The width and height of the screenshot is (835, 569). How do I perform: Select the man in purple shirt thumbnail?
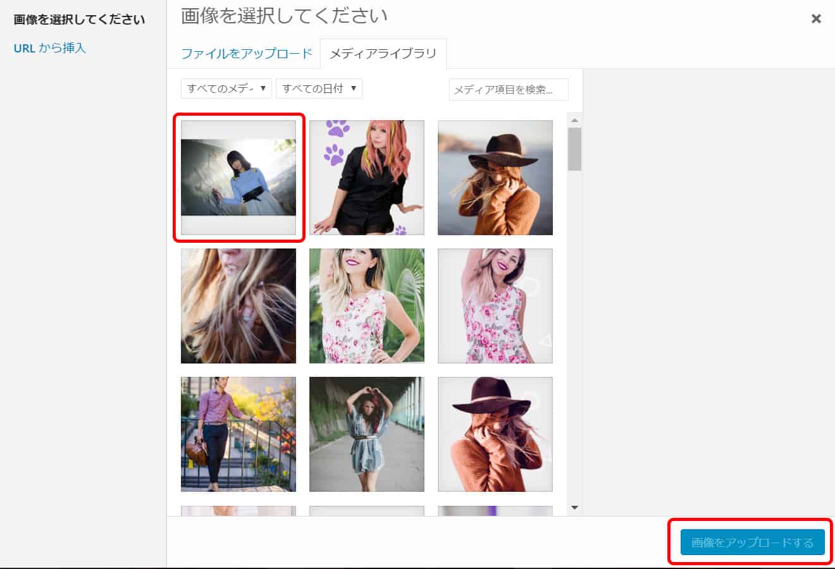tap(238, 434)
